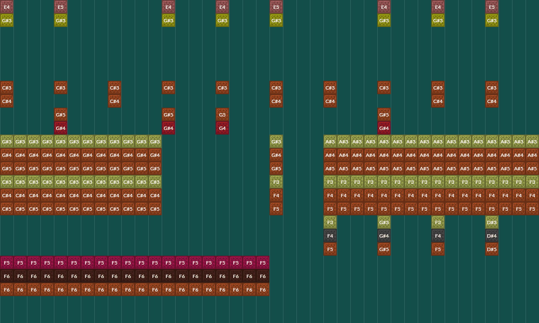
Task: Select the olive D#3 note block
Action: (492, 222)
